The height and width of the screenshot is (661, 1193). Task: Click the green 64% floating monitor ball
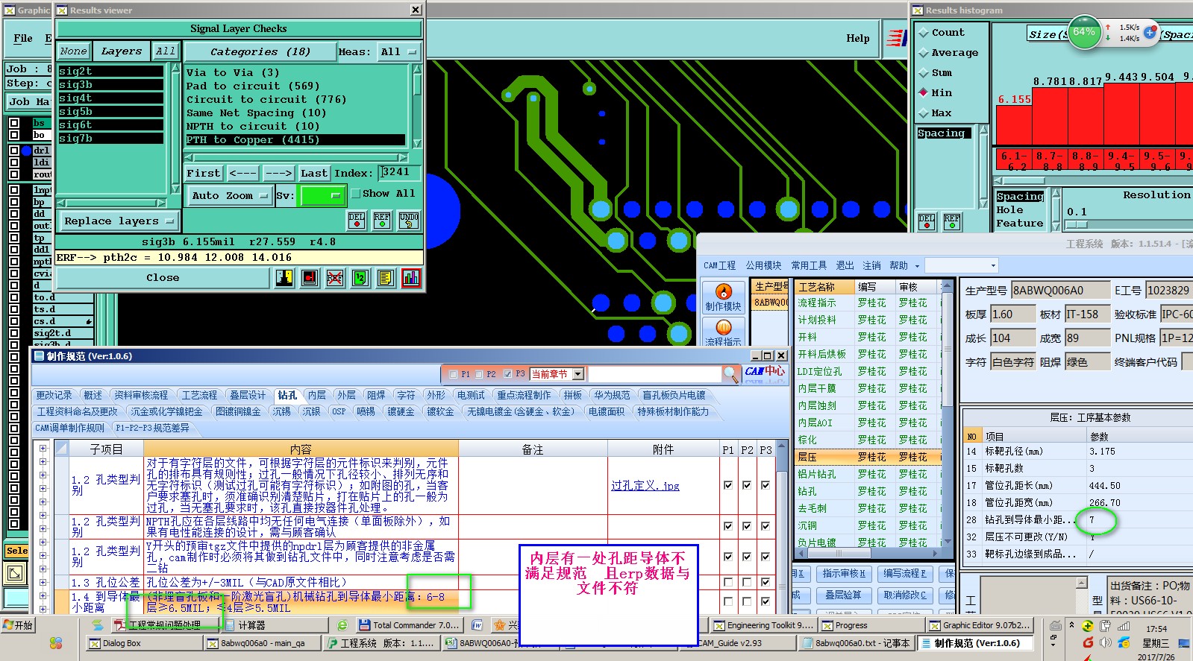(x=1084, y=33)
